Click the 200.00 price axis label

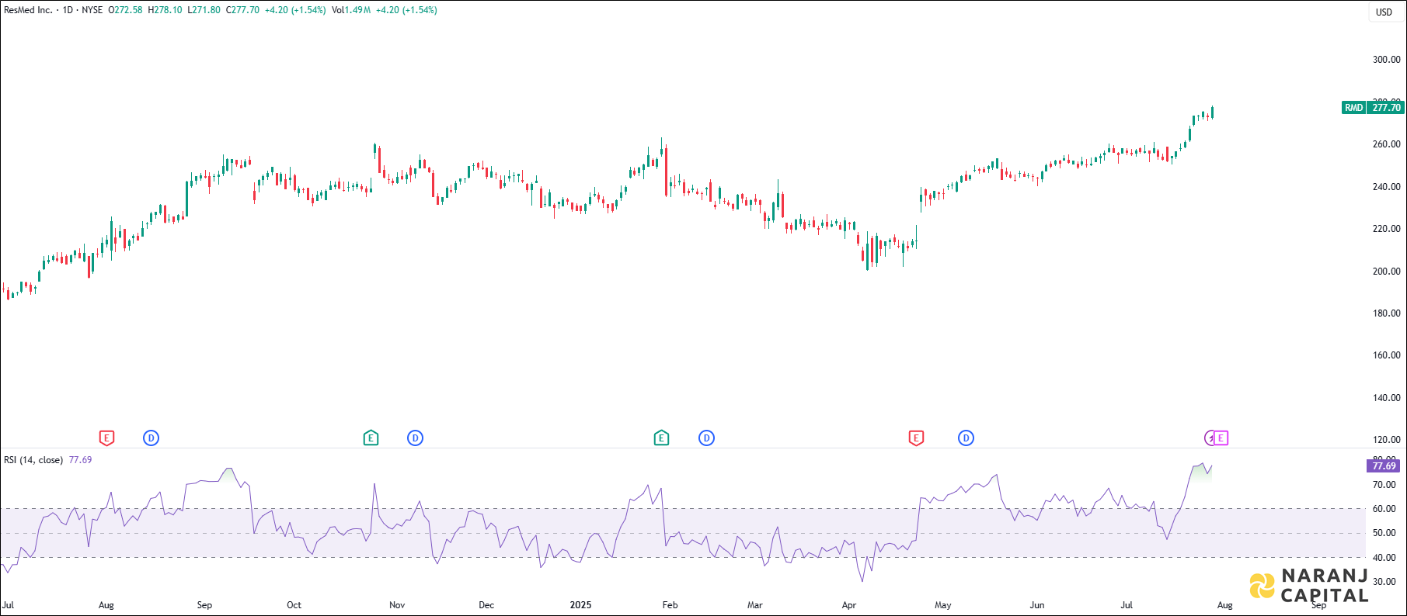(x=1387, y=272)
